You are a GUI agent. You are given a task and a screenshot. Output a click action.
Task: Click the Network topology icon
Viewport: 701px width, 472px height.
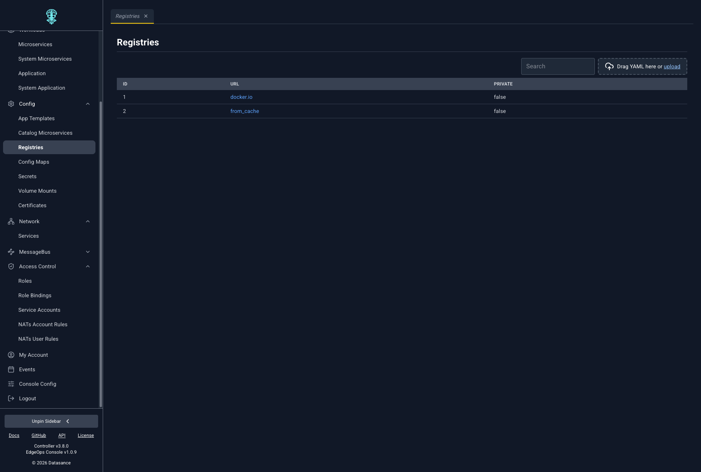click(11, 221)
